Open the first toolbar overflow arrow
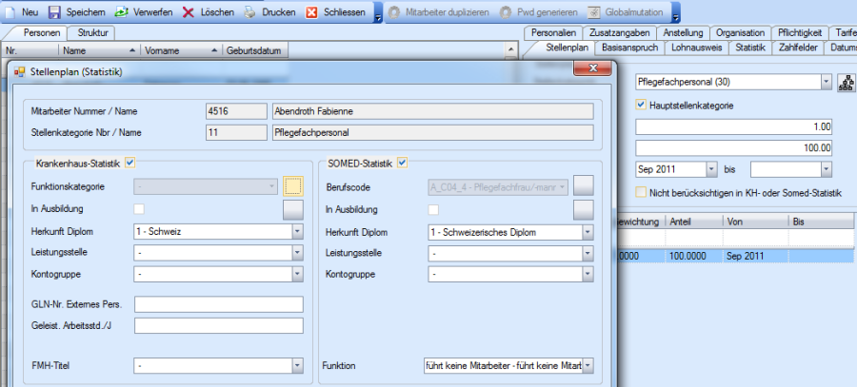Viewport: 857px width, 387px height. point(378,13)
